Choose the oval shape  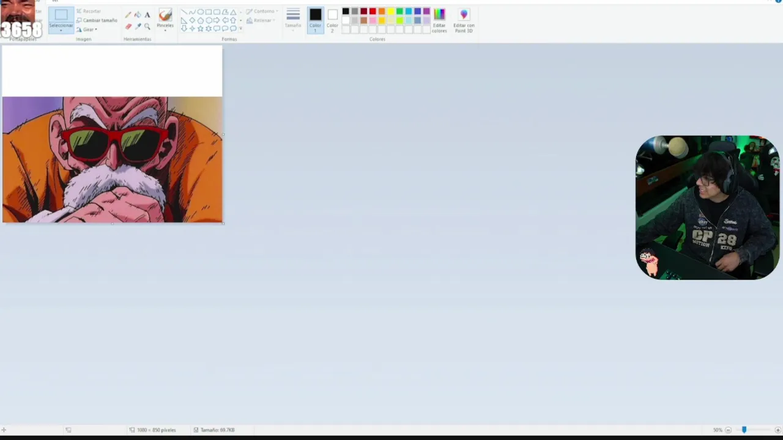click(201, 12)
